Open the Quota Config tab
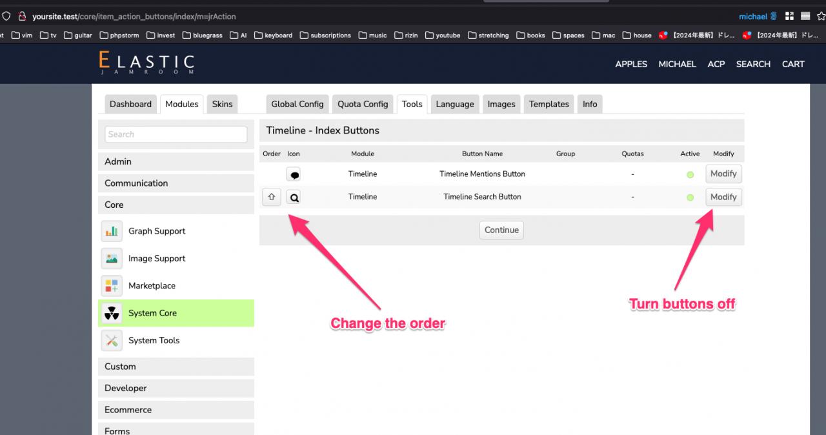This screenshot has width=826, height=435. [x=363, y=104]
